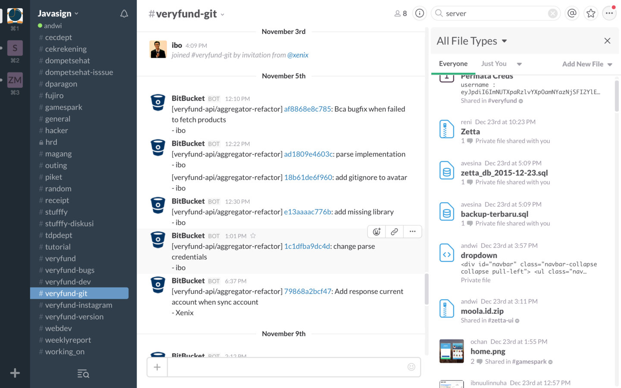This screenshot has width=621, height=388.
Task: Open the dropdown code snippet icon
Action: tap(446, 253)
